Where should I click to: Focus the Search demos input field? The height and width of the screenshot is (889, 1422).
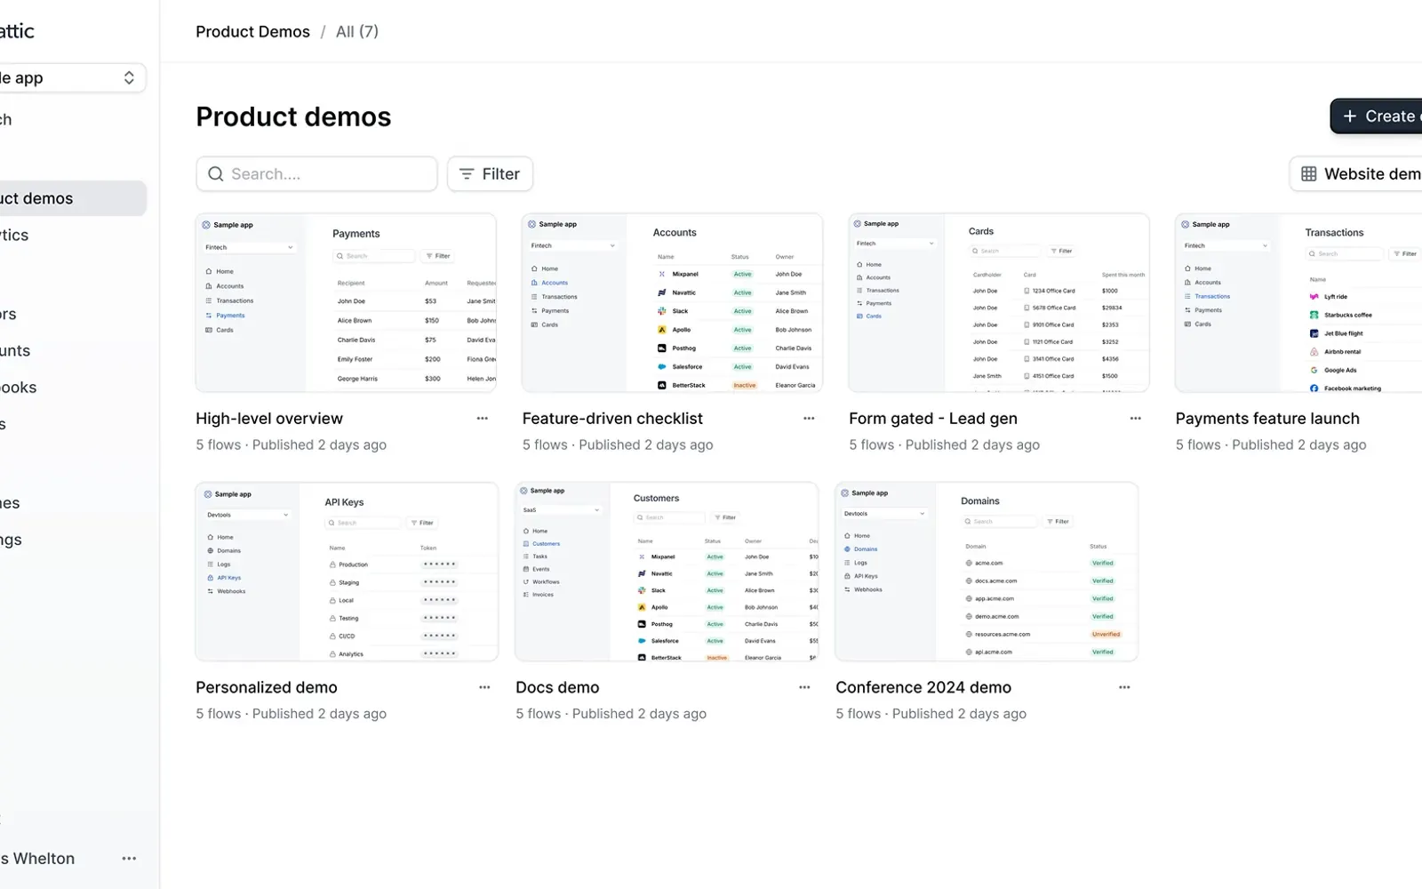[x=316, y=174]
